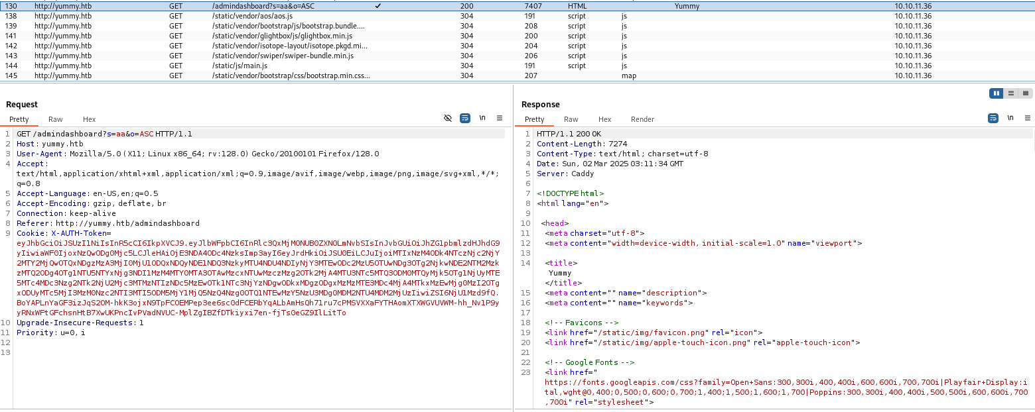Open the Request panel hamburger options menu
1035x412 pixels.
click(500, 118)
